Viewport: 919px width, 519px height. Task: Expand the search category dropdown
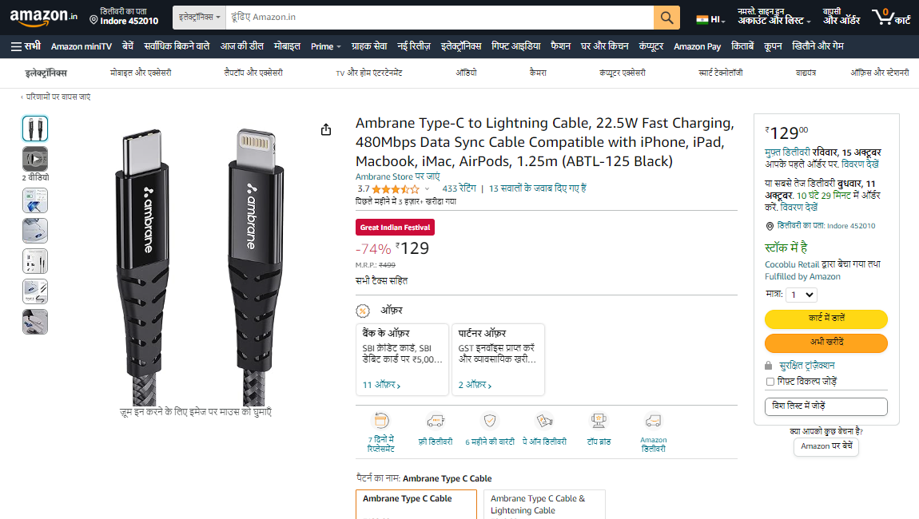199,18
